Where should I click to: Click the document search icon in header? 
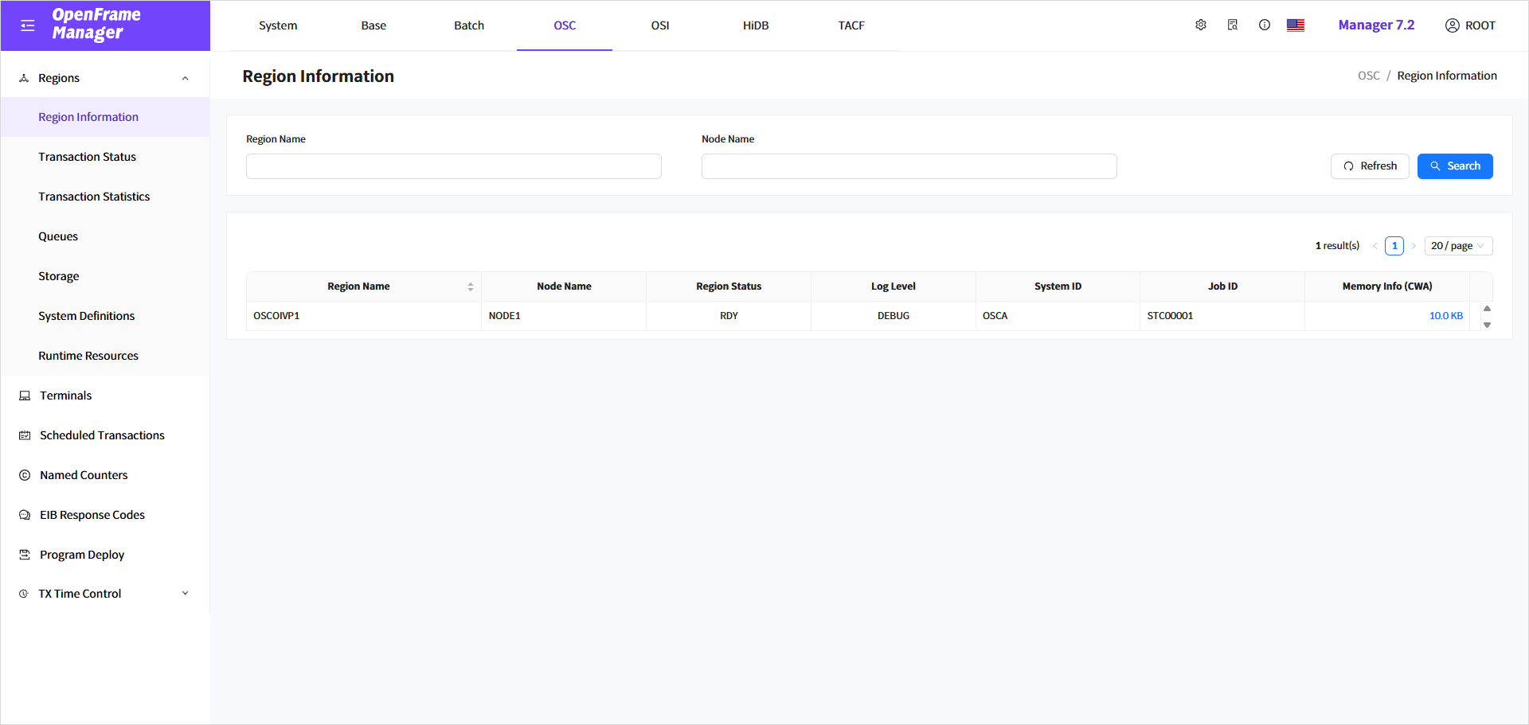(1233, 25)
